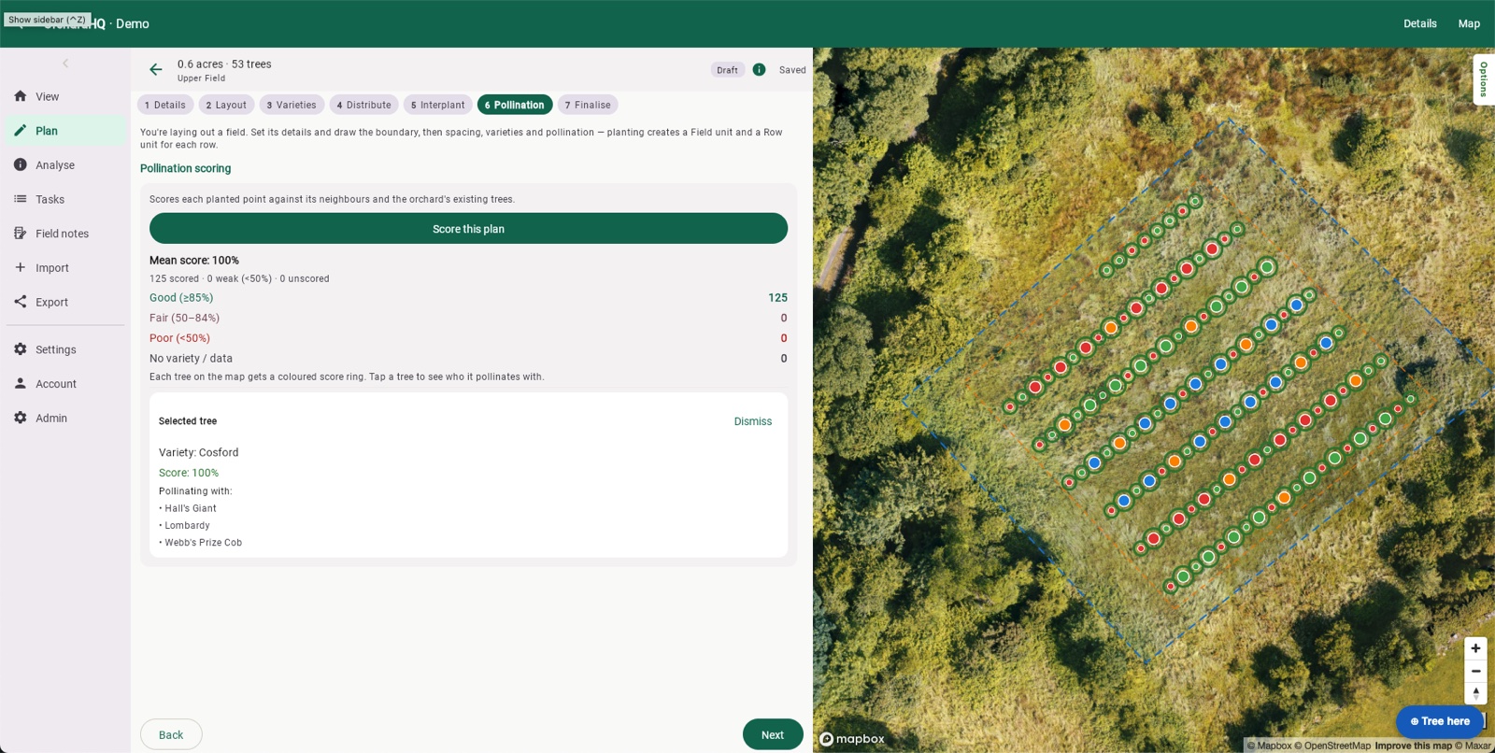The width and height of the screenshot is (1495, 753).
Task: Click the Draft status badge
Action: click(x=727, y=70)
